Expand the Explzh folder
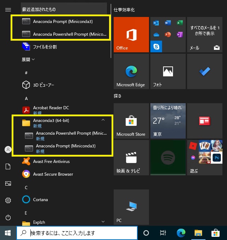 (64, 222)
